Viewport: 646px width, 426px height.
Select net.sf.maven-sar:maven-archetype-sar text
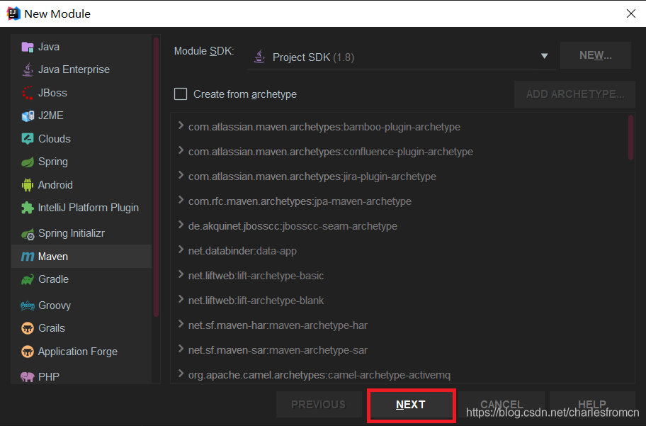click(x=278, y=350)
